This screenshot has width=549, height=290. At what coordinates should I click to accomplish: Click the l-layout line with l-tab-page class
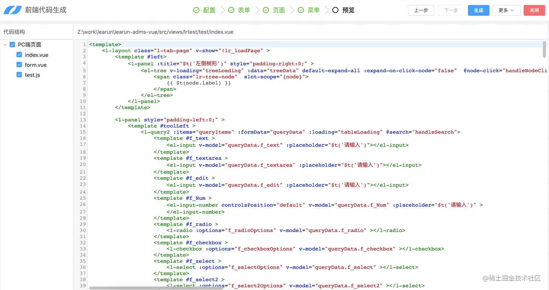click(x=186, y=50)
